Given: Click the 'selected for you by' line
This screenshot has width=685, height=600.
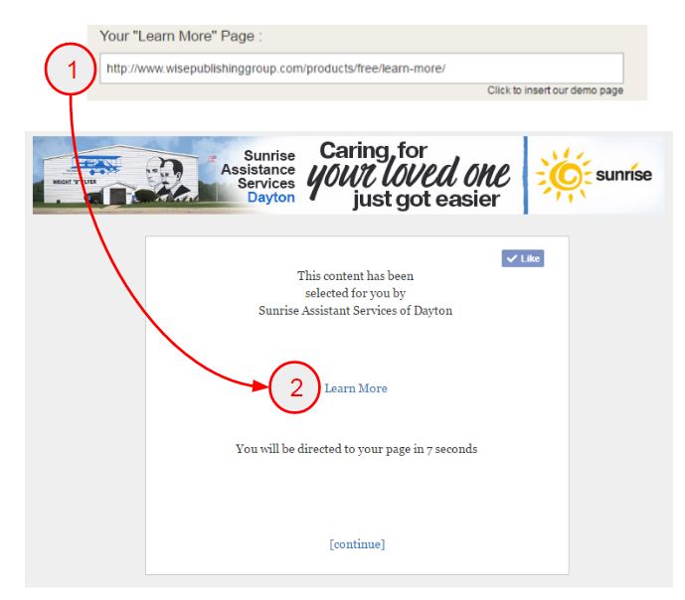Looking at the screenshot, I should tap(355, 293).
